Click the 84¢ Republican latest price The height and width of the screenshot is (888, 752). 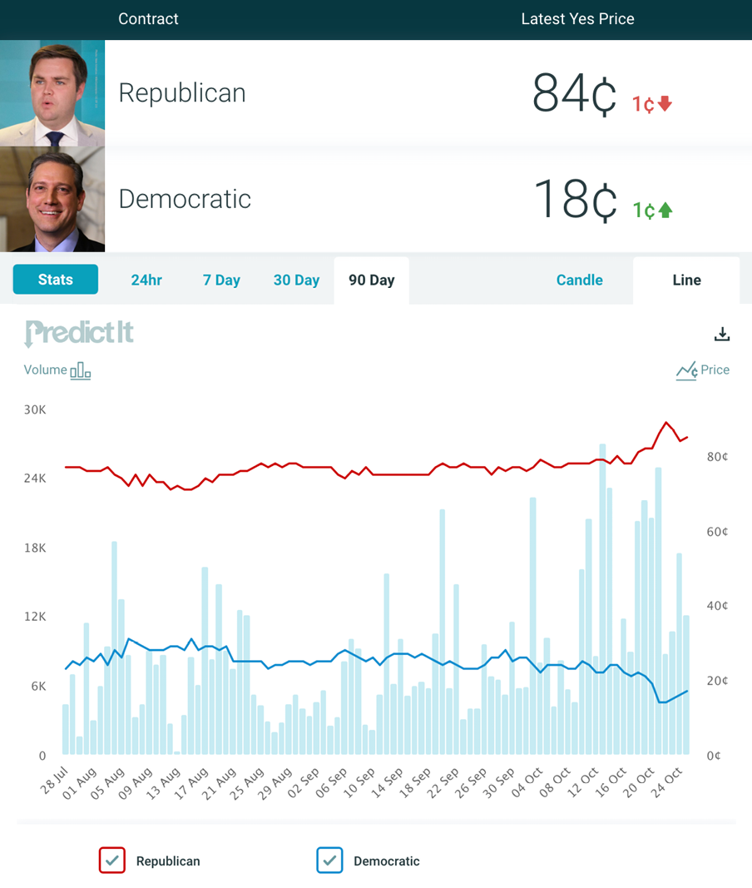click(574, 93)
